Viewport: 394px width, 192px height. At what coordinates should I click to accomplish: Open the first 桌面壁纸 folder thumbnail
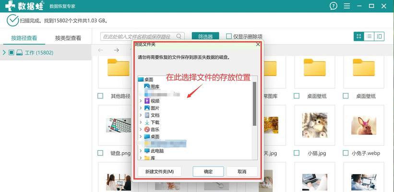315,67
